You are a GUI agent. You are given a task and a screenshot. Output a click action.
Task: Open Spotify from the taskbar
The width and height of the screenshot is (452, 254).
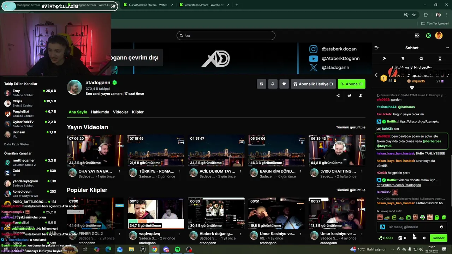(x=178, y=249)
